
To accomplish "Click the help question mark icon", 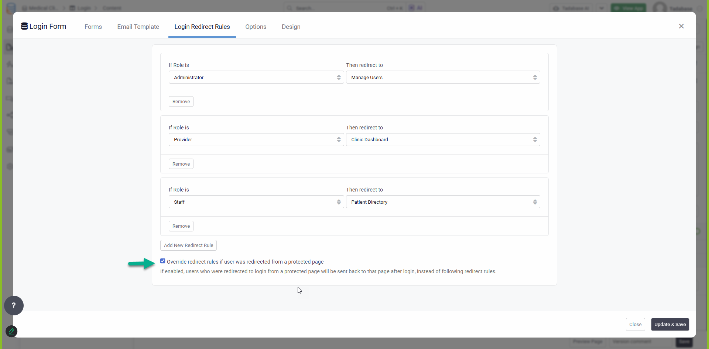I will point(14,305).
